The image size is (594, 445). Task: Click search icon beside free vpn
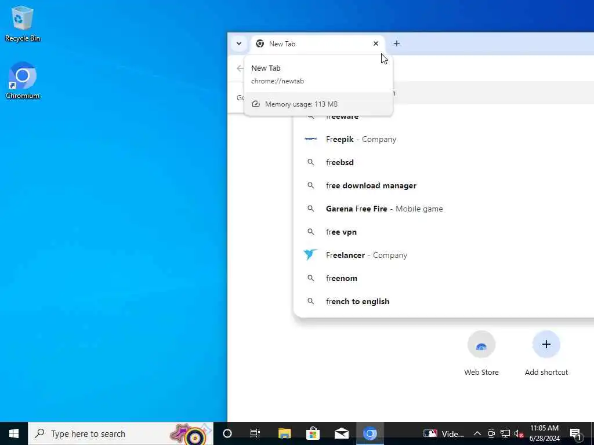tap(311, 232)
